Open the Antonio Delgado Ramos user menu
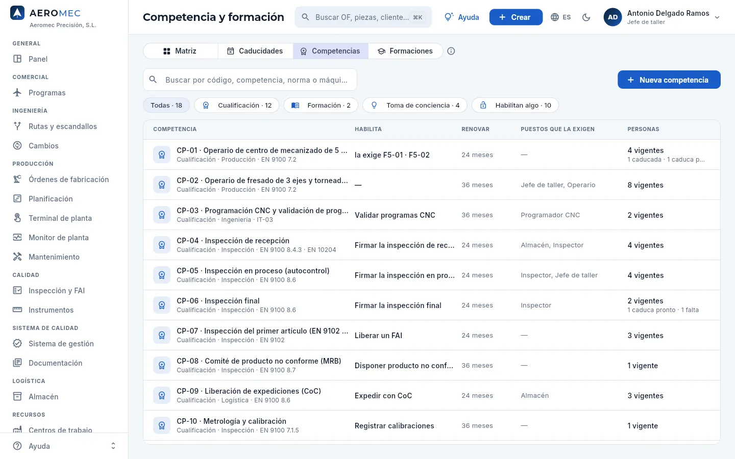 point(662,17)
